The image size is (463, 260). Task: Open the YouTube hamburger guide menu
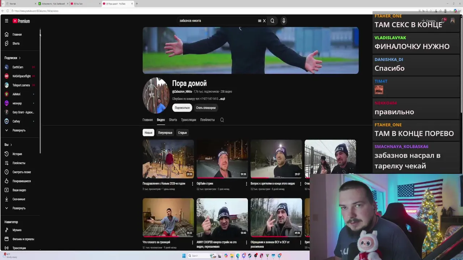tap(7, 21)
